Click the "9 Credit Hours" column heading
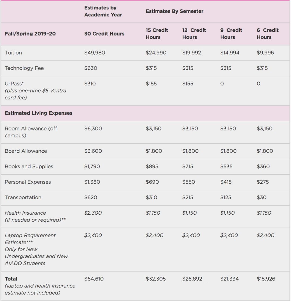The height and width of the screenshot is (301, 291). click(x=231, y=34)
